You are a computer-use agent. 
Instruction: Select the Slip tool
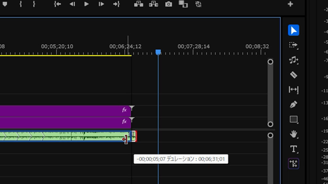click(293, 90)
